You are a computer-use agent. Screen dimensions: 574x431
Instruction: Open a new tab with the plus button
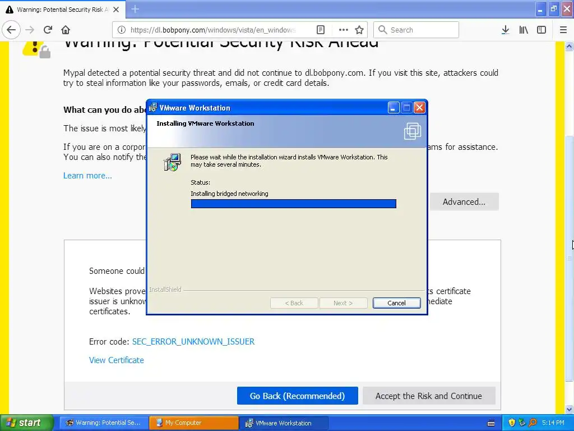click(135, 9)
